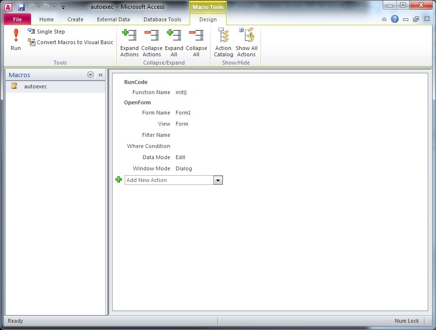436x330 pixels.
Task: Go to the Database Tools tab
Action: (x=162, y=19)
